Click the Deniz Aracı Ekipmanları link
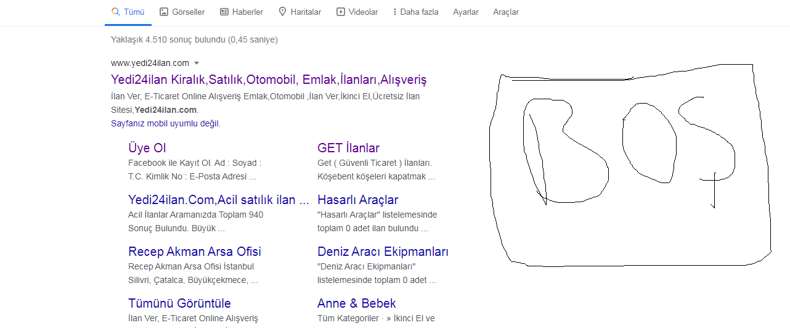The width and height of the screenshot is (790, 328). (x=383, y=252)
